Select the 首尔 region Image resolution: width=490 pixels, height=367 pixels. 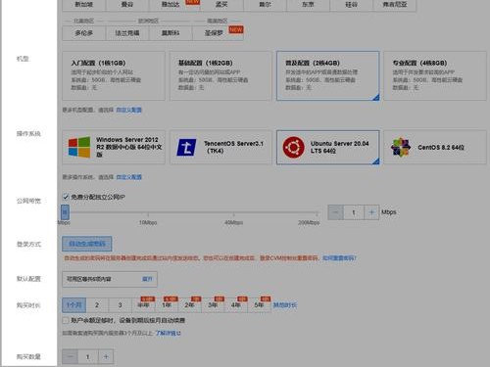tap(266, 5)
